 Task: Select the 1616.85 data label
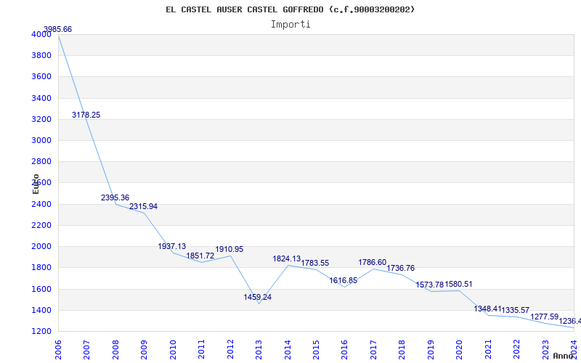tap(344, 280)
